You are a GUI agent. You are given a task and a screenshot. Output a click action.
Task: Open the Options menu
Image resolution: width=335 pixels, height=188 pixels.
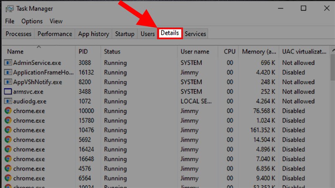pyautogui.click(x=32, y=21)
